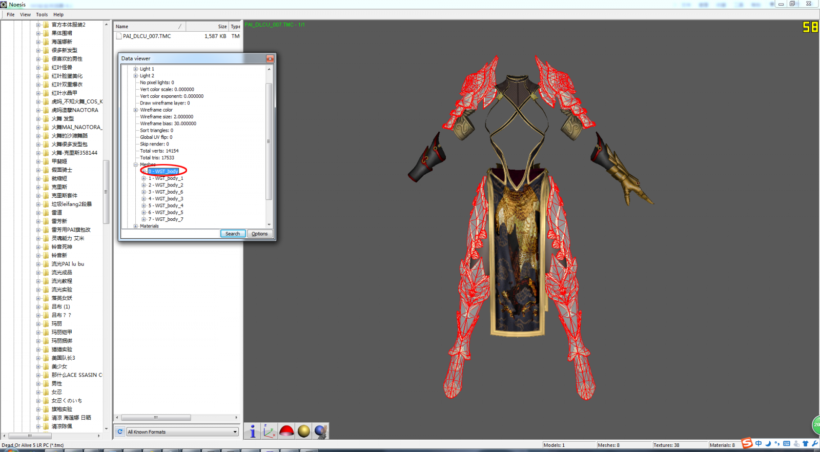Image resolution: width=820 pixels, height=452 pixels.
Task: Click the moon icon in input bar
Action: click(x=768, y=444)
